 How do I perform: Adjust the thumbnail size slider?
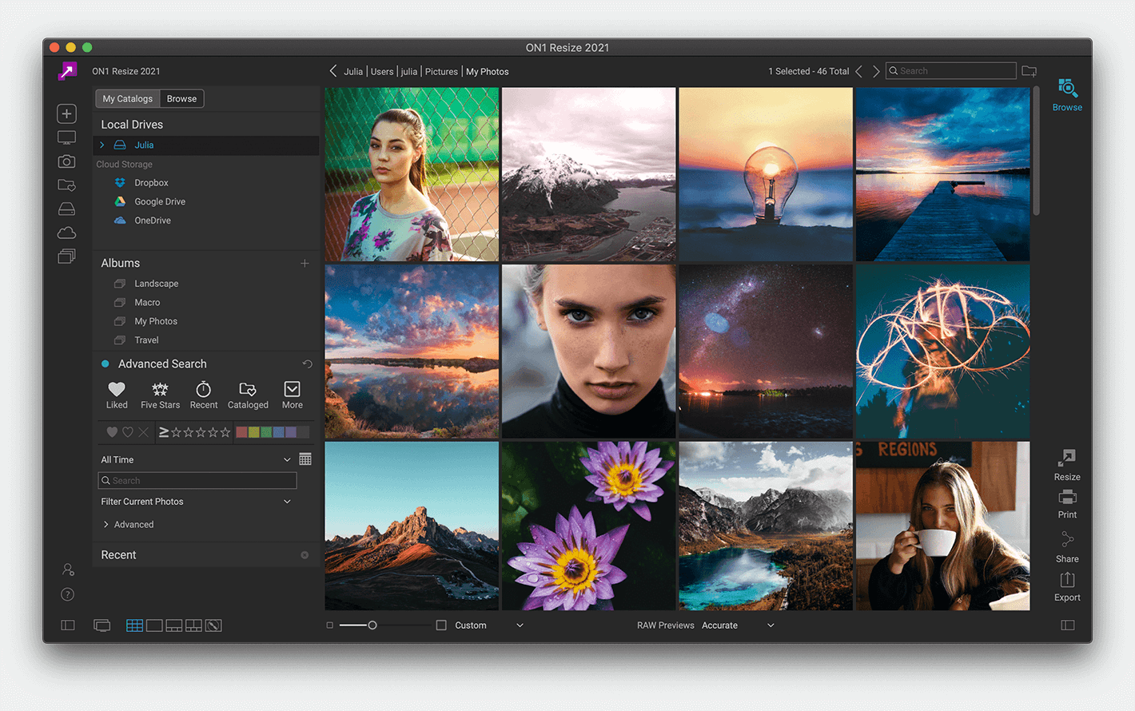pos(372,626)
